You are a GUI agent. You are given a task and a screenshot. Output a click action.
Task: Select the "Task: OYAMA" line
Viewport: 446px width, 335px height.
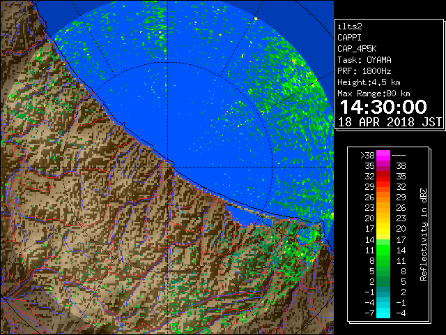364,60
